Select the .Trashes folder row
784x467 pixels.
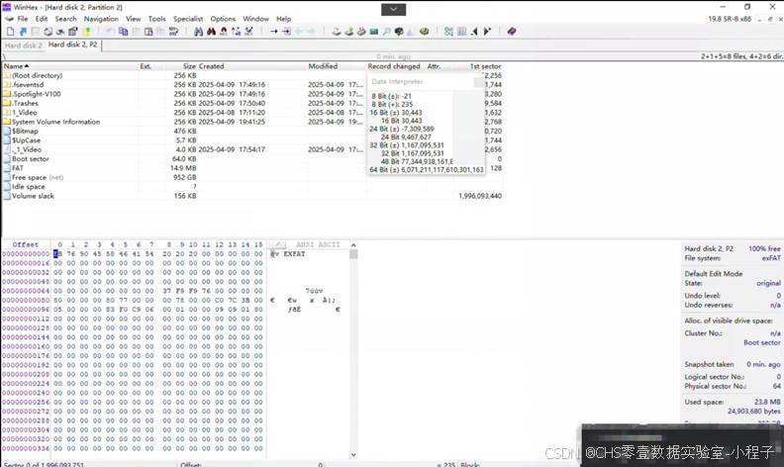(x=252, y=103)
